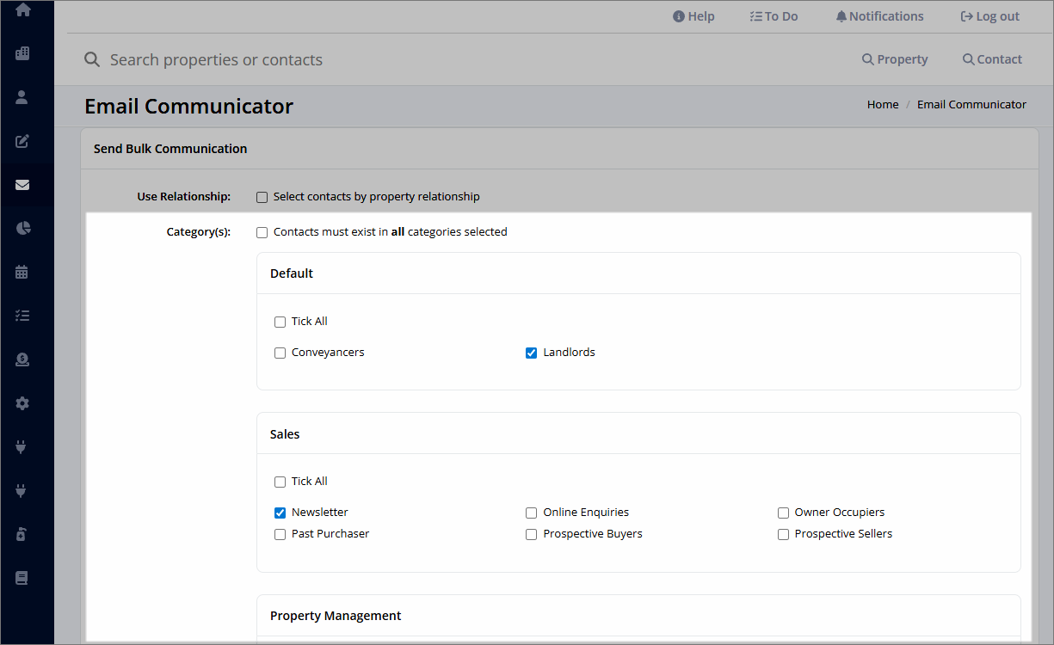
Task: Check Tick All under Sales
Action: click(280, 482)
